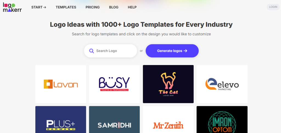
Task: Focus the Search Logo input field
Action: click(x=110, y=51)
